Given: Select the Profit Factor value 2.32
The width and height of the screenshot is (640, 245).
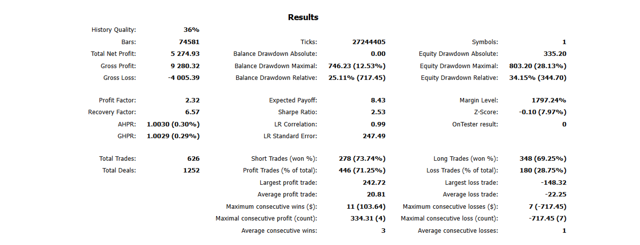Looking at the screenshot, I should [x=192, y=100].
